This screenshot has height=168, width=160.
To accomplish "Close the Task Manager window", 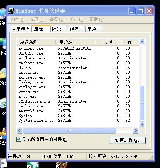I will 149,11.
